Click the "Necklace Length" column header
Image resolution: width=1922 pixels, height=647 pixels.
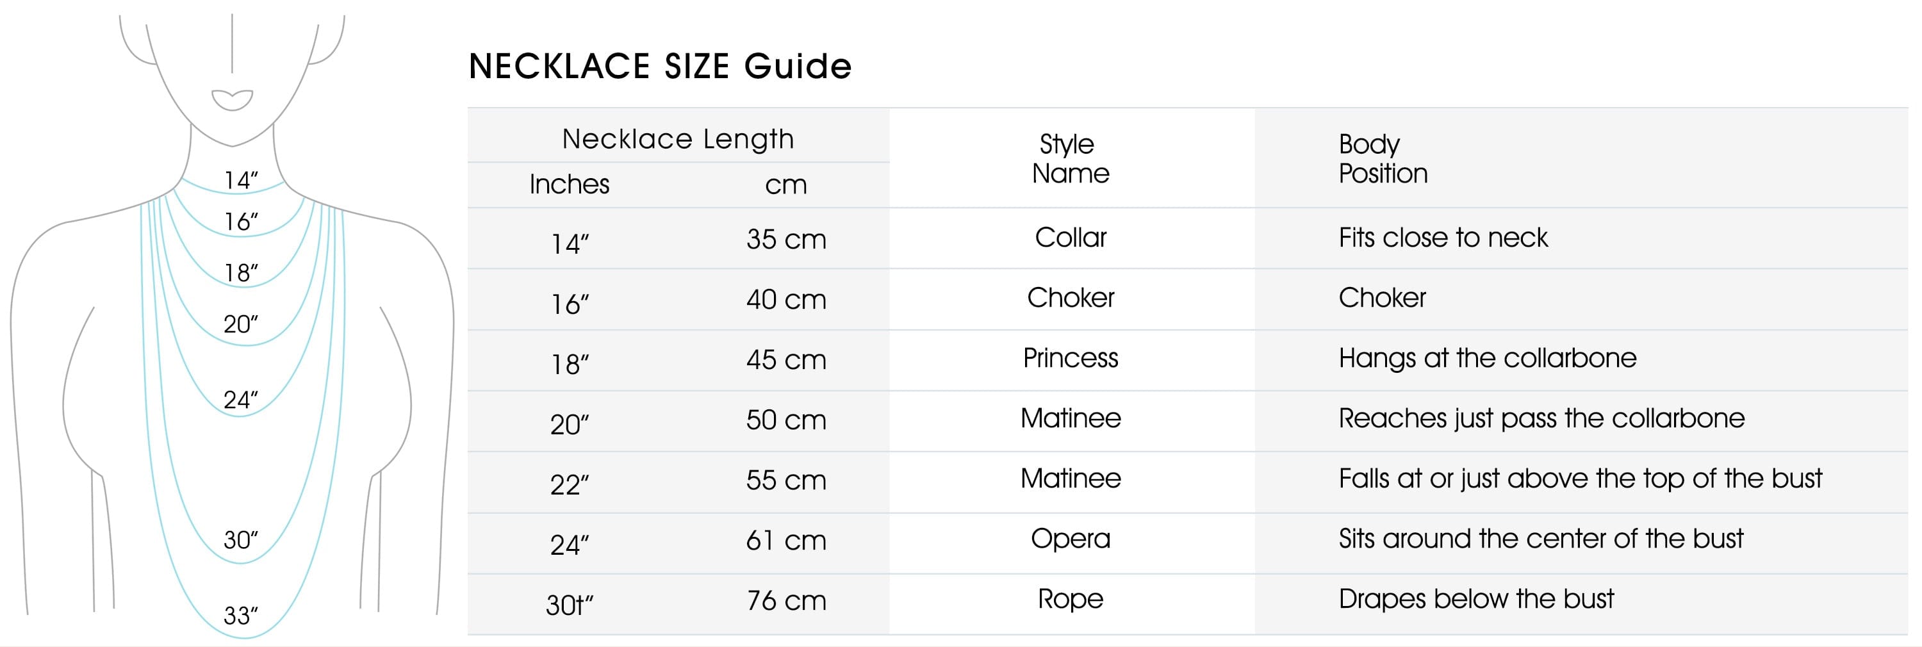677,139
